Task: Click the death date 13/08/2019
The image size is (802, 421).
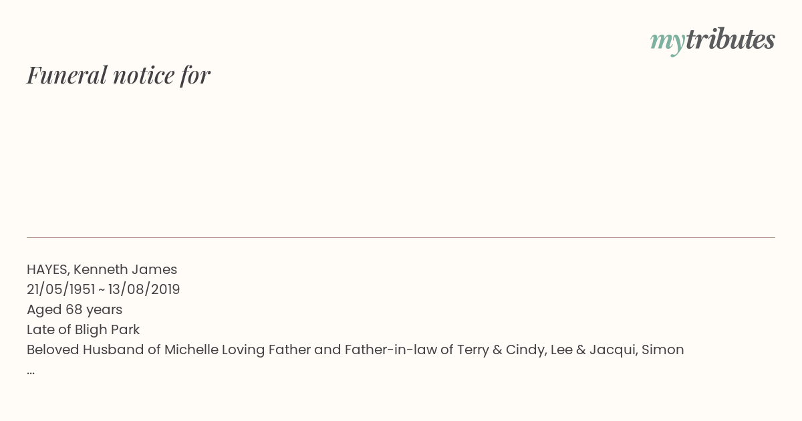Action: point(144,290)
